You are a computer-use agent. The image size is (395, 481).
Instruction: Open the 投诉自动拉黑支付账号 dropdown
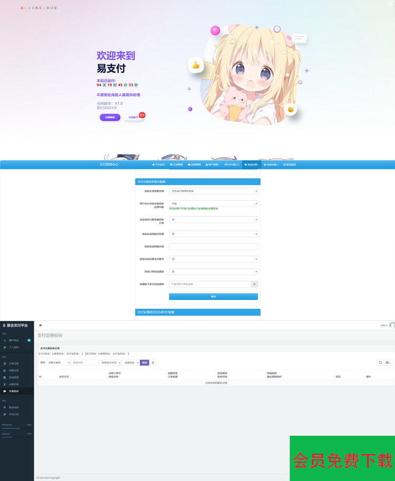click(214, 259)
